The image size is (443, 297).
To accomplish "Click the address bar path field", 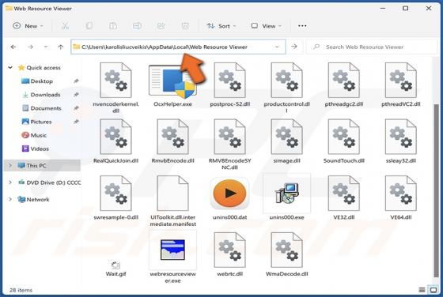I will coord(178,47).
